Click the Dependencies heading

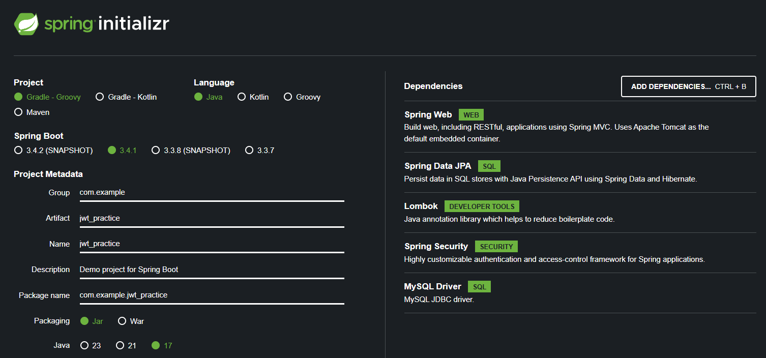[433, 86]
